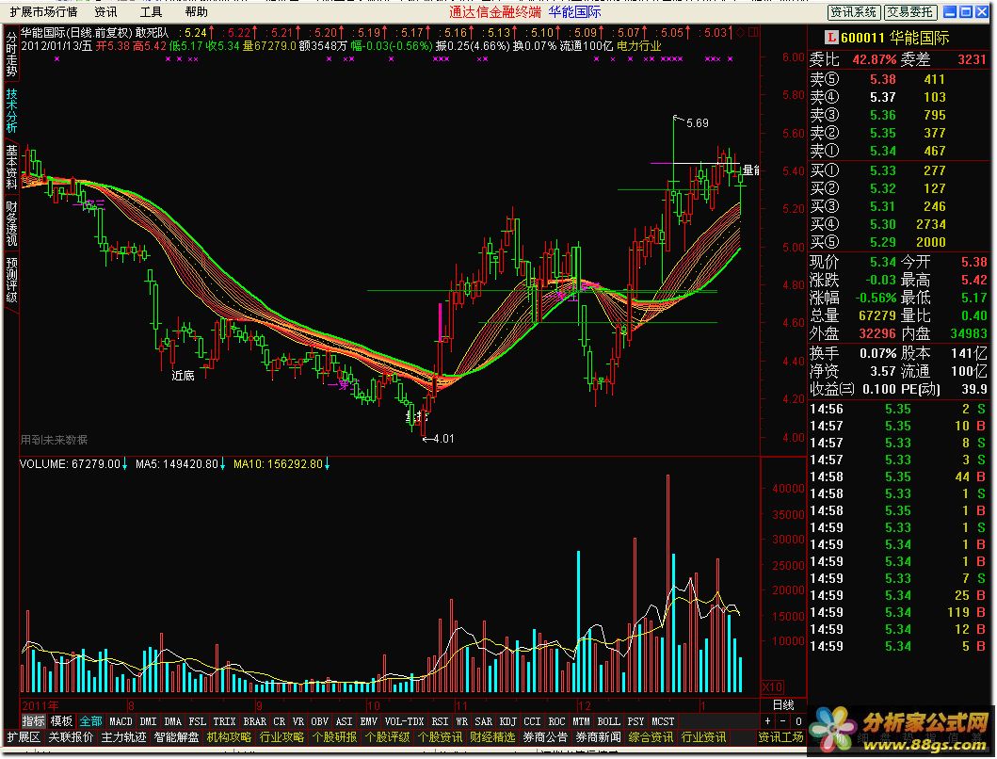Select the 模板 tab

tap(62, 721)
